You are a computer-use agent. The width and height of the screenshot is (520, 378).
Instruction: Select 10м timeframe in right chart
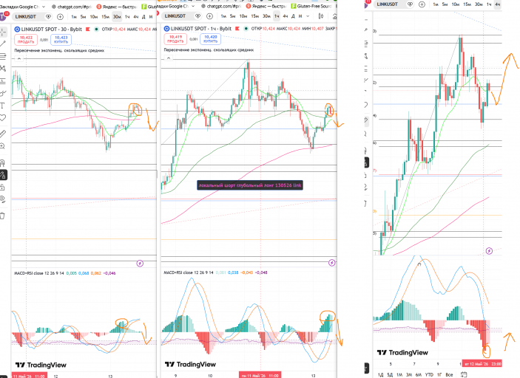pyautogui.click(x=456, y=4)
